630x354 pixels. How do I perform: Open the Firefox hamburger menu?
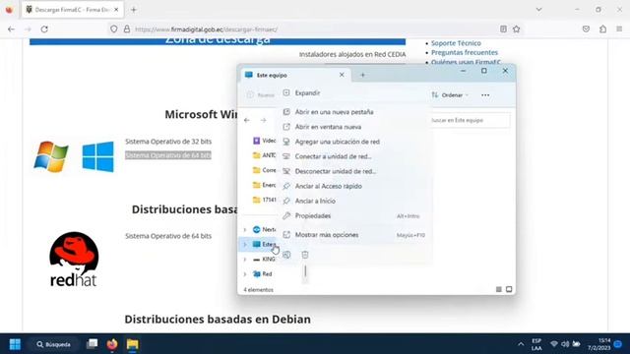[x=619, y=29]
